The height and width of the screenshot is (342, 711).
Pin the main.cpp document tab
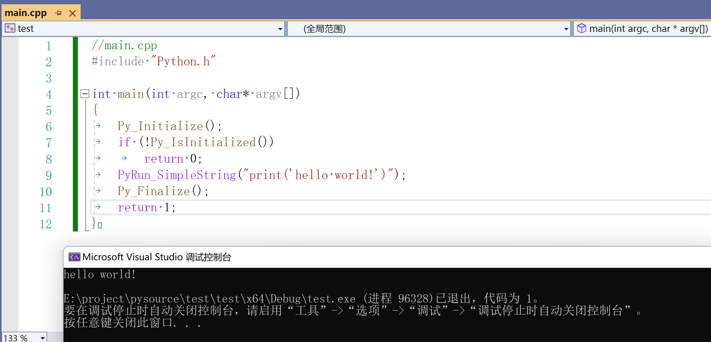tap(59, 13)
